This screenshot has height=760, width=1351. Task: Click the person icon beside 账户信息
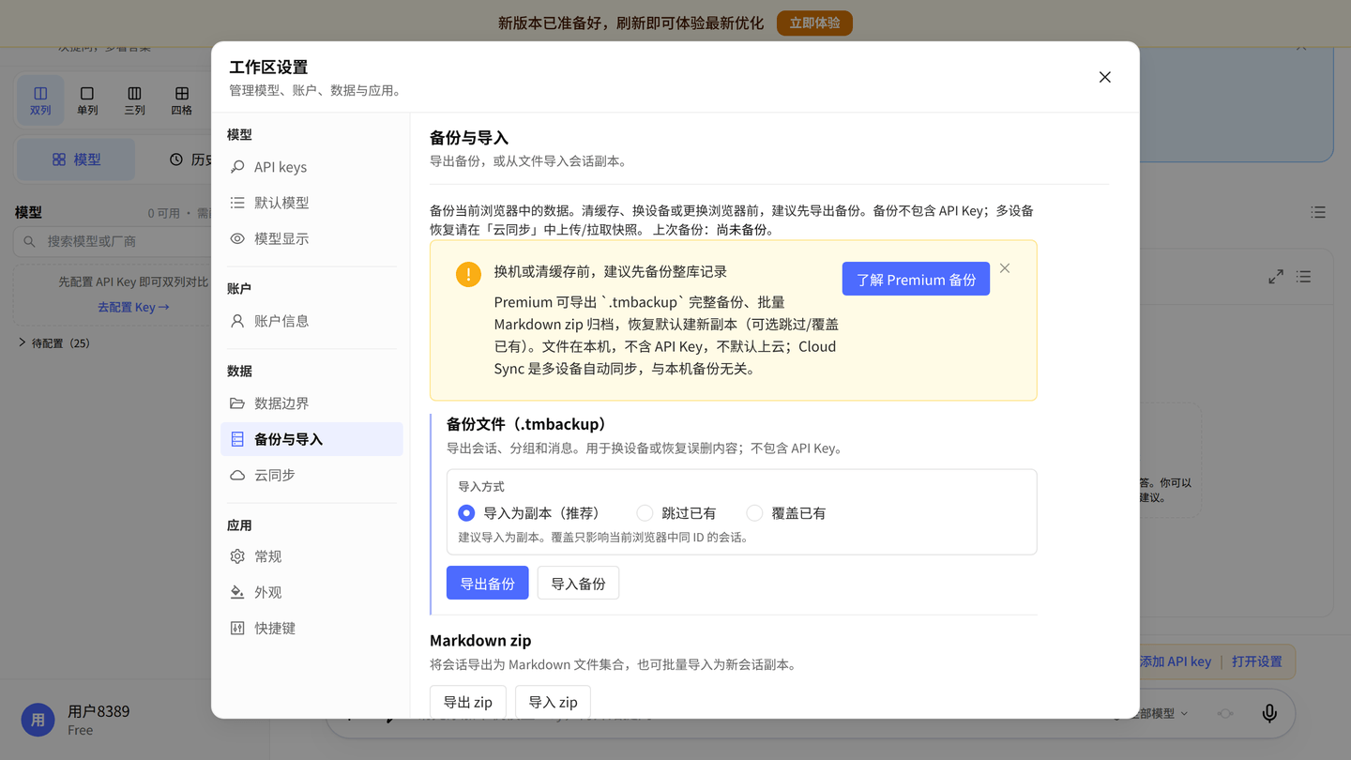[x=237, y=321]
